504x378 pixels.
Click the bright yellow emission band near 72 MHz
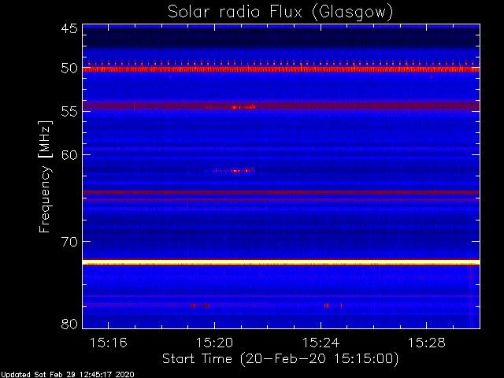[281, 262]
